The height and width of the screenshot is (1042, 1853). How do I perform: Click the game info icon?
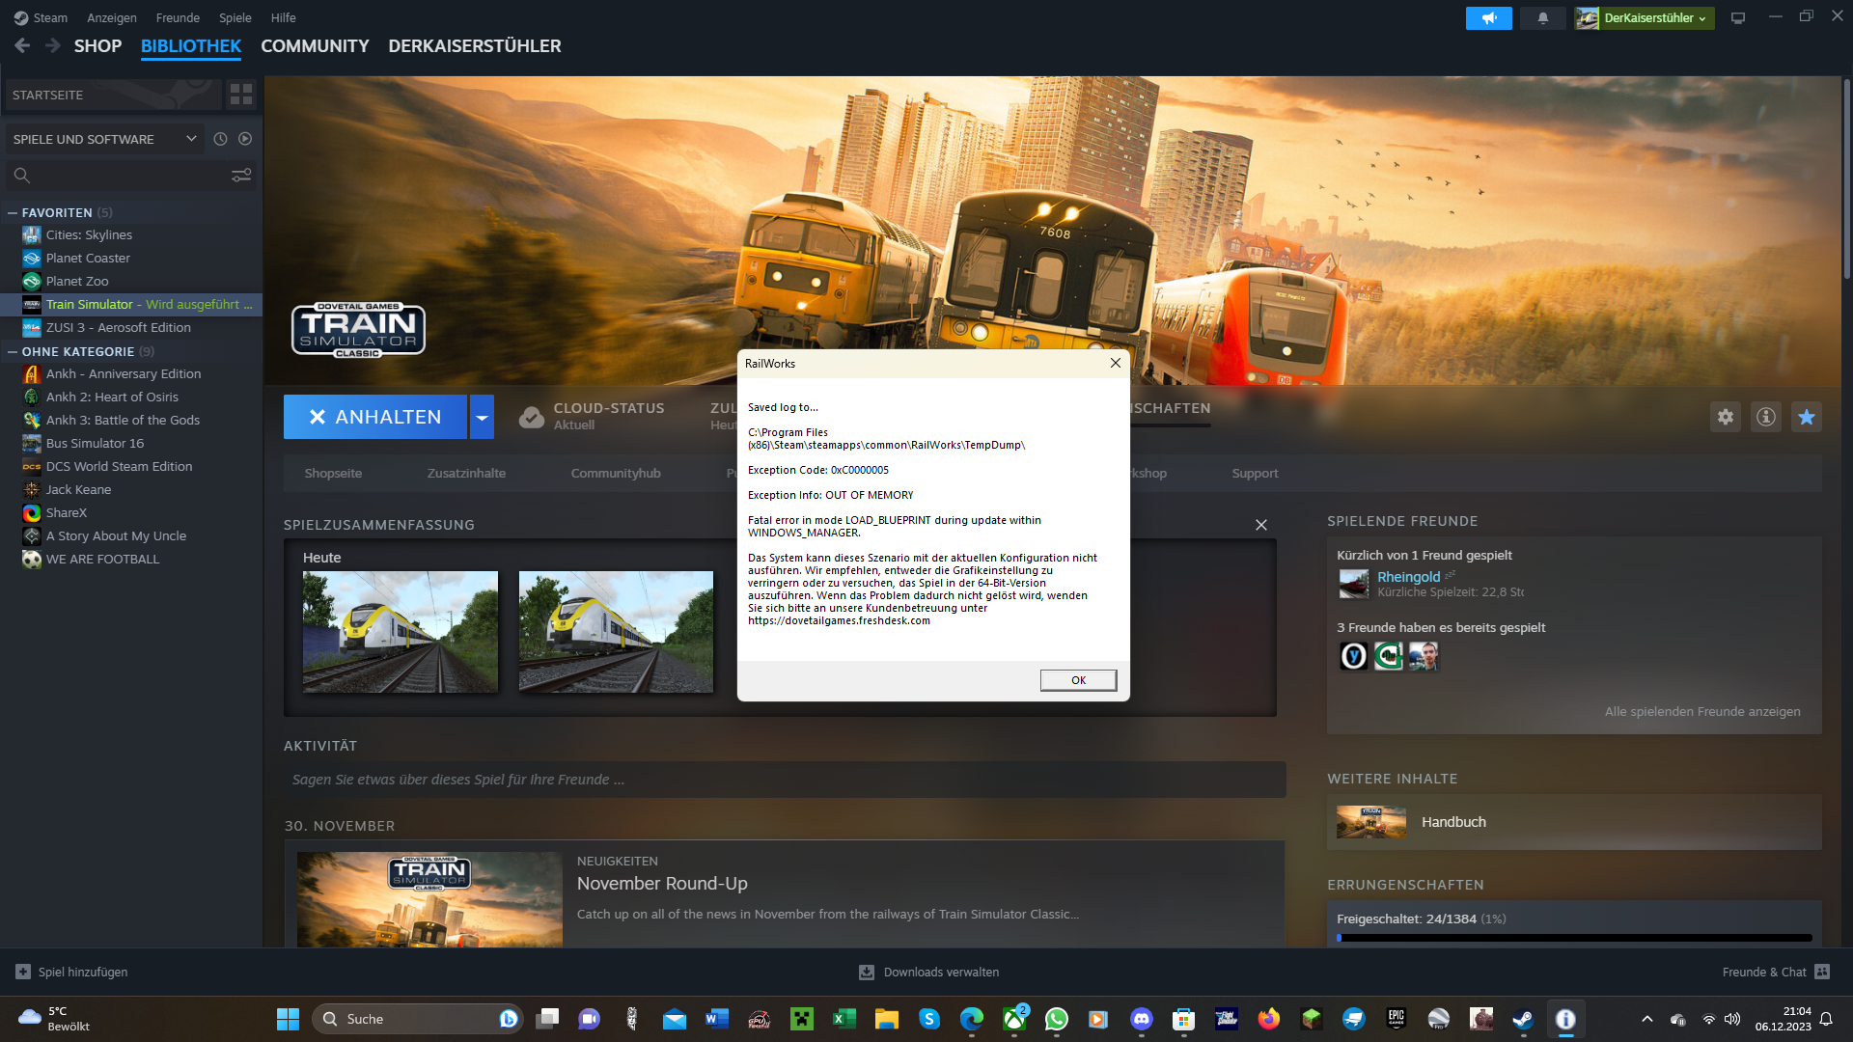(1765, 417)
